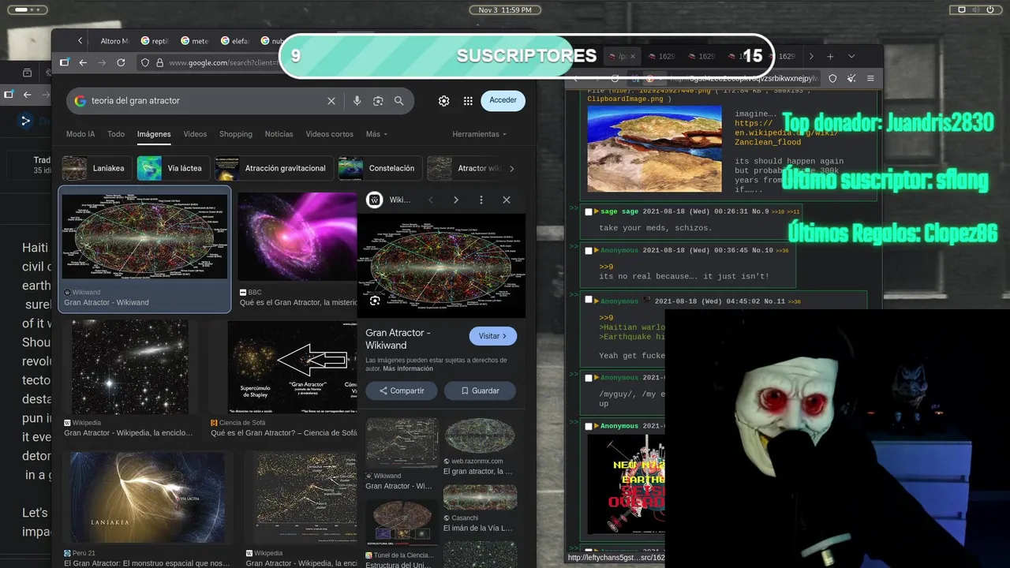Select the Altoro M browser tab
This screenshot has width=1010, height=568.
(114, 41)
